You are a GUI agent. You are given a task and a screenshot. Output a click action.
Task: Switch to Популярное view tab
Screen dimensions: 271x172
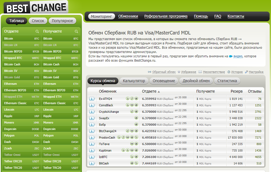[62, 21]
